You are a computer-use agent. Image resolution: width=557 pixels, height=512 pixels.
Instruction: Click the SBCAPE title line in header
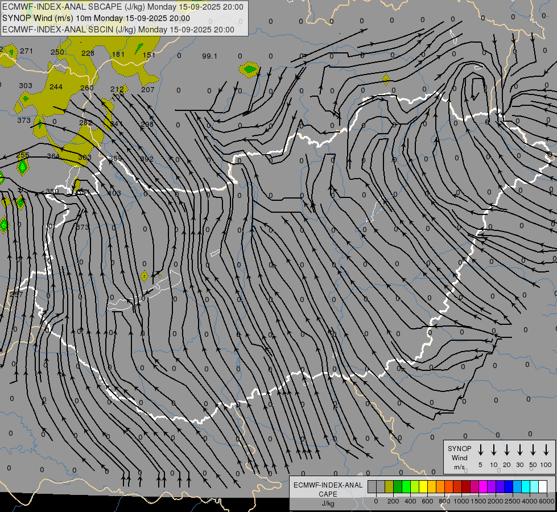pos(123,7)
